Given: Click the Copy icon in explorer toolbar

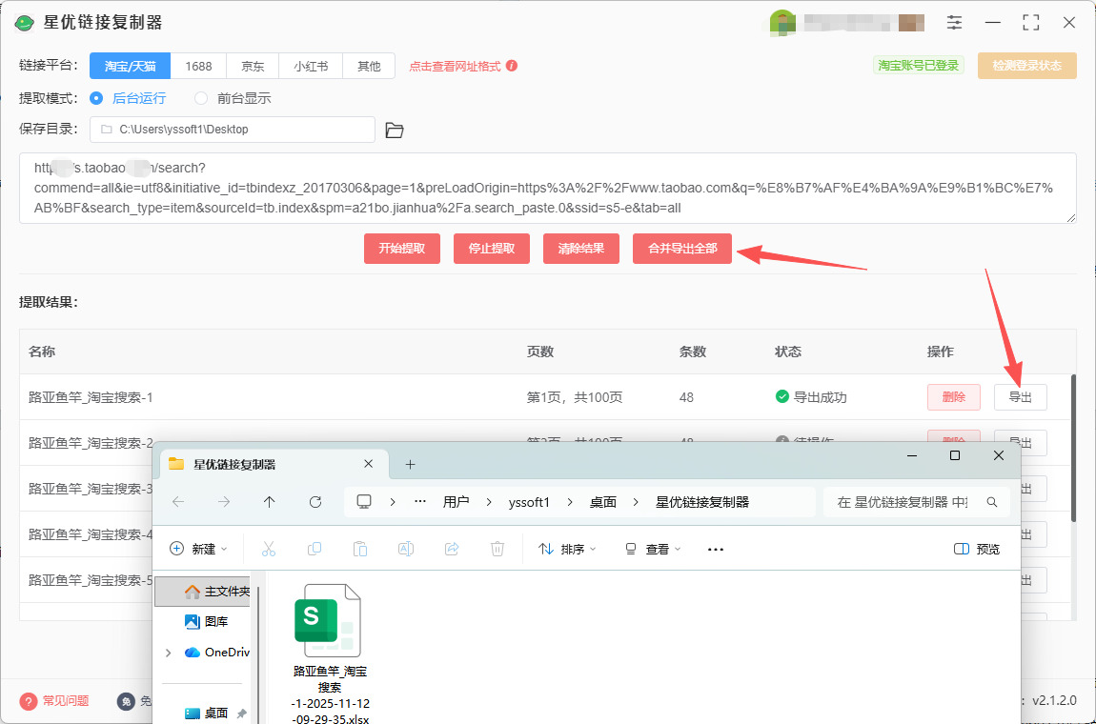Looking at the screenshot, I should pos(315,550).
